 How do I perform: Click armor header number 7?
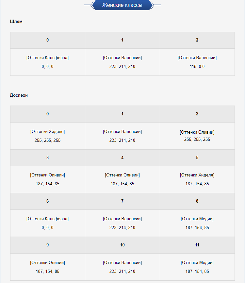click(122, 201)
